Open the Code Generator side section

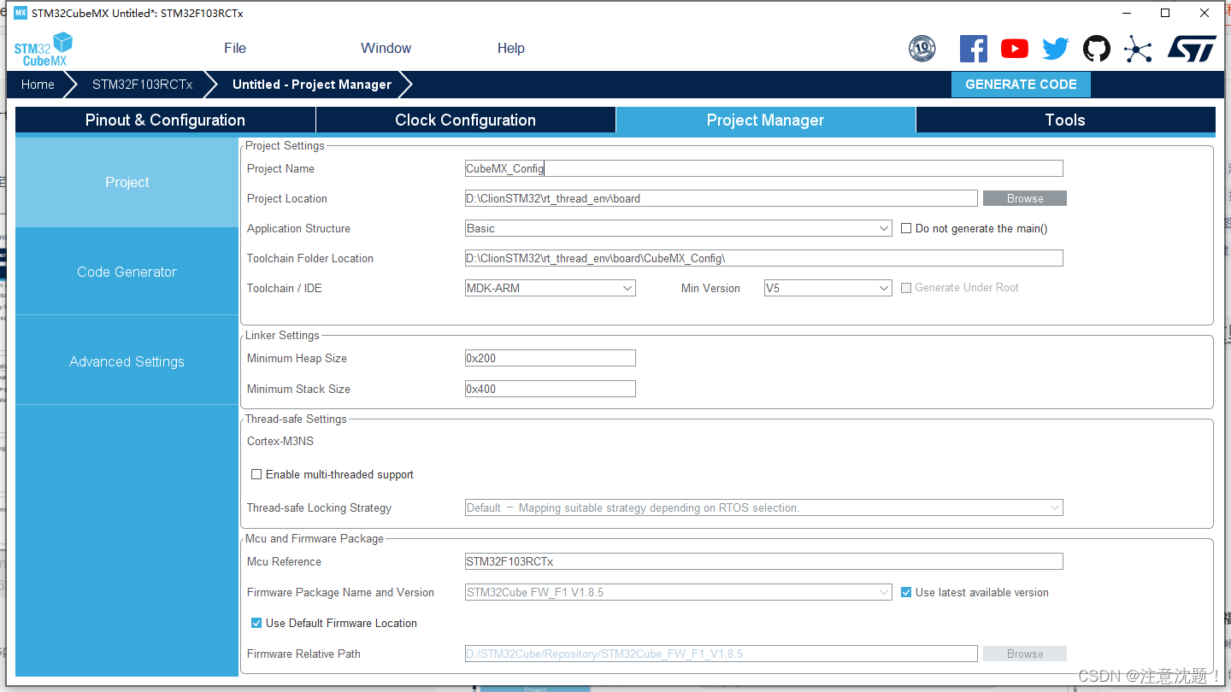(127, 272)
